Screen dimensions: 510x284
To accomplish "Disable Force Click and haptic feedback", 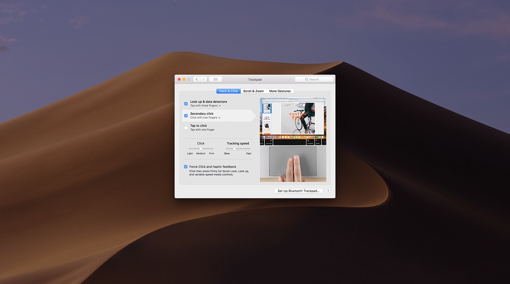I will click(185, 167).
